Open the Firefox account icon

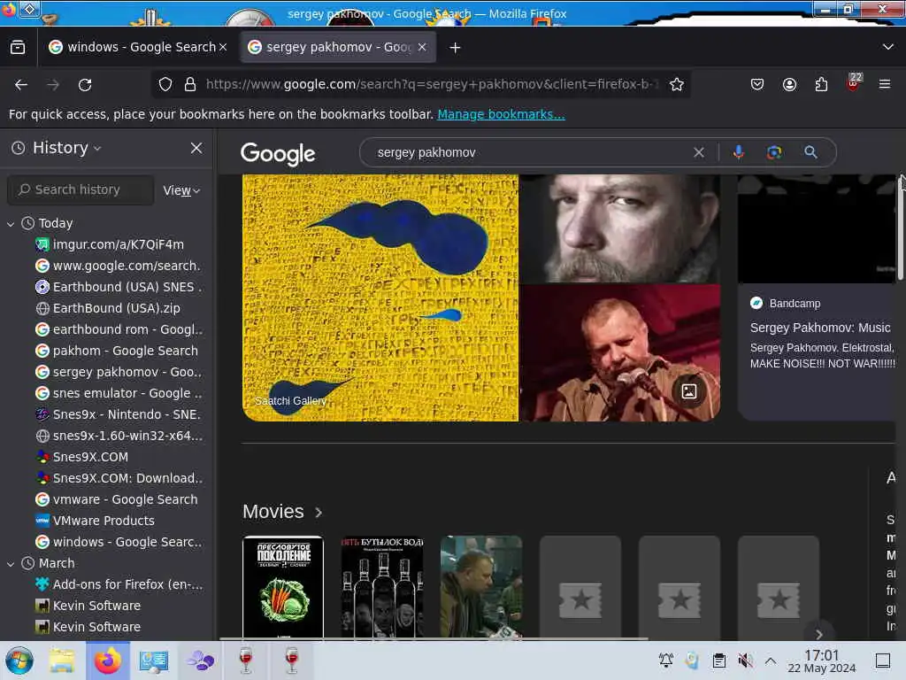(x=789, y=84)
